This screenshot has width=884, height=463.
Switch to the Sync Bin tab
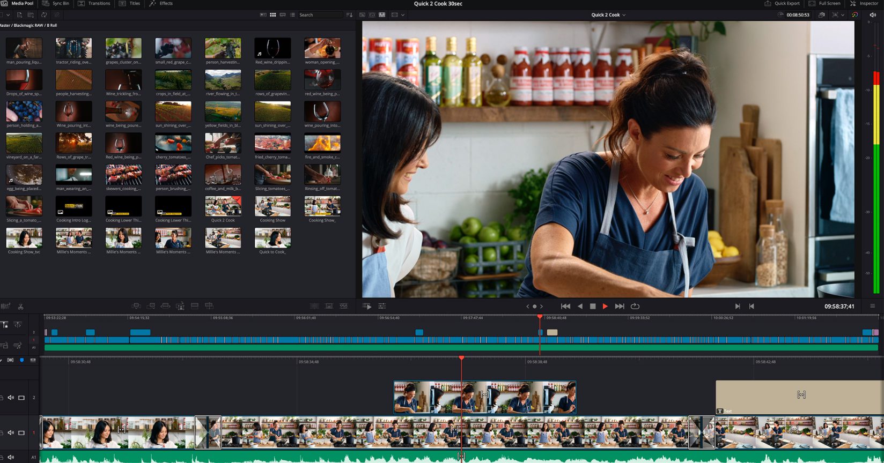tap(56, 3)
